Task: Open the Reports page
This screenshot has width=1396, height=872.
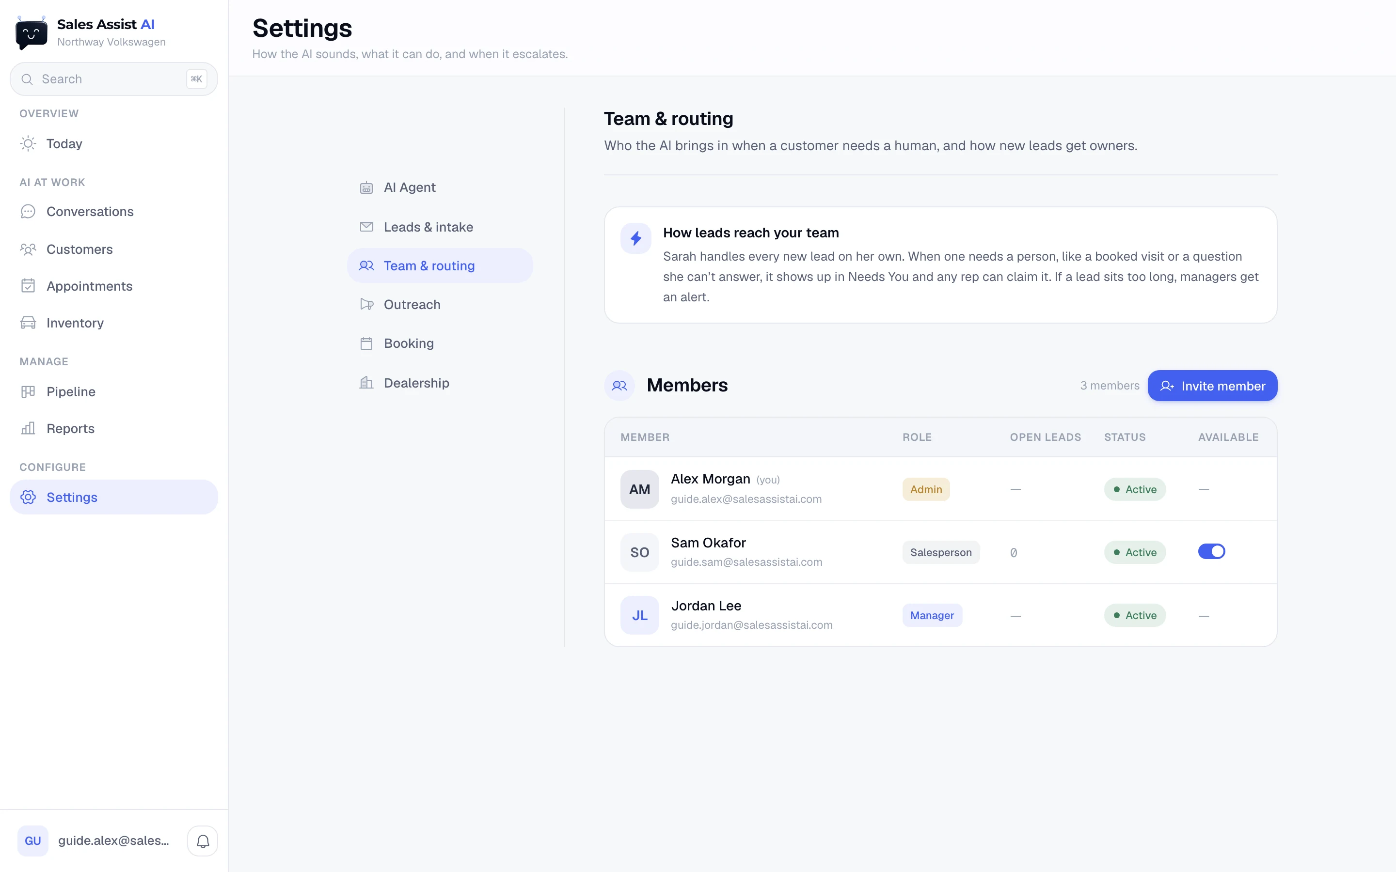Action: [113, 429]
